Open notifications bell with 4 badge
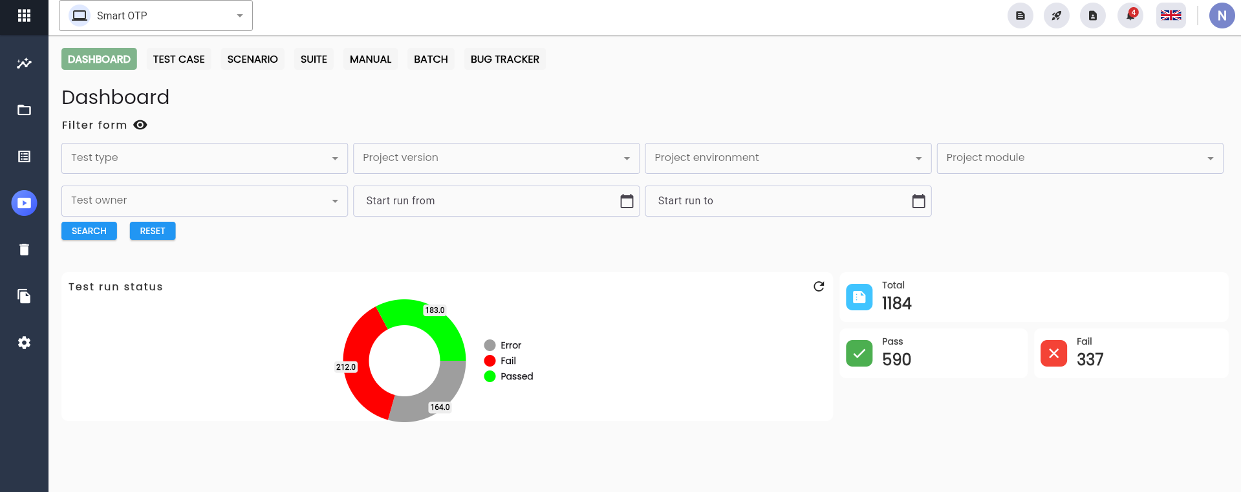Image resolution: width=1241 pixels, height=492 pixels. [x=1130, y=16]
